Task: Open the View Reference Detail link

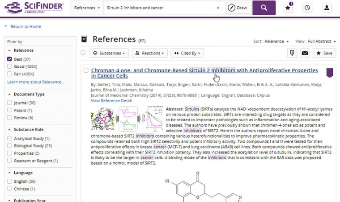Action: coord(111,101)
